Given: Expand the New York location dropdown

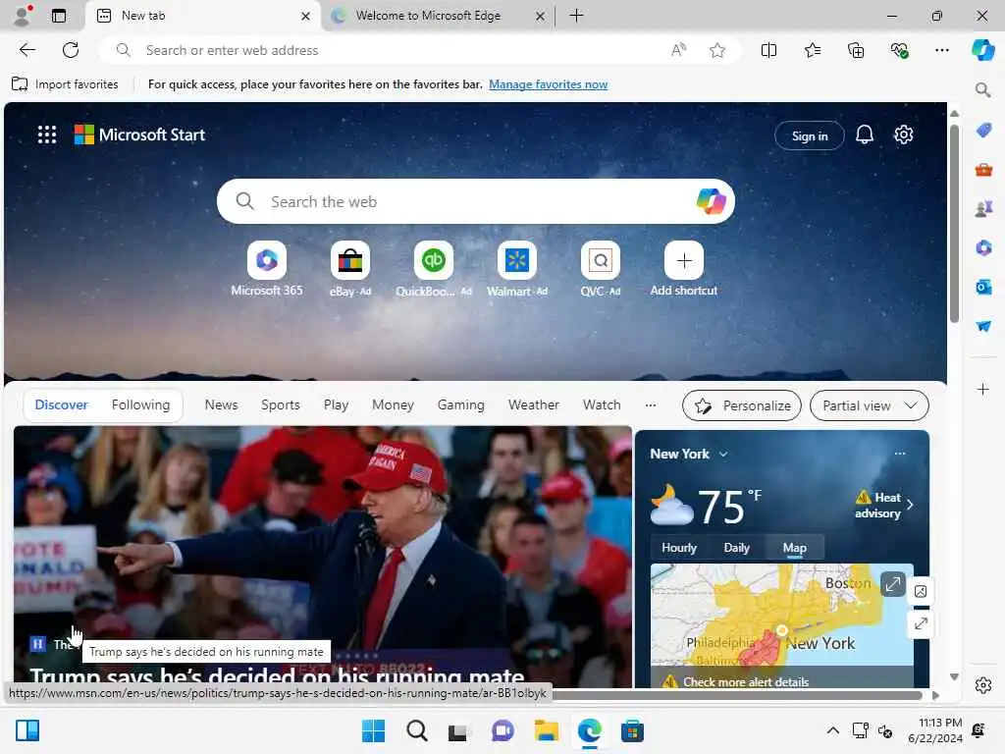Looking at the screenshot, I should coord(723,454).
